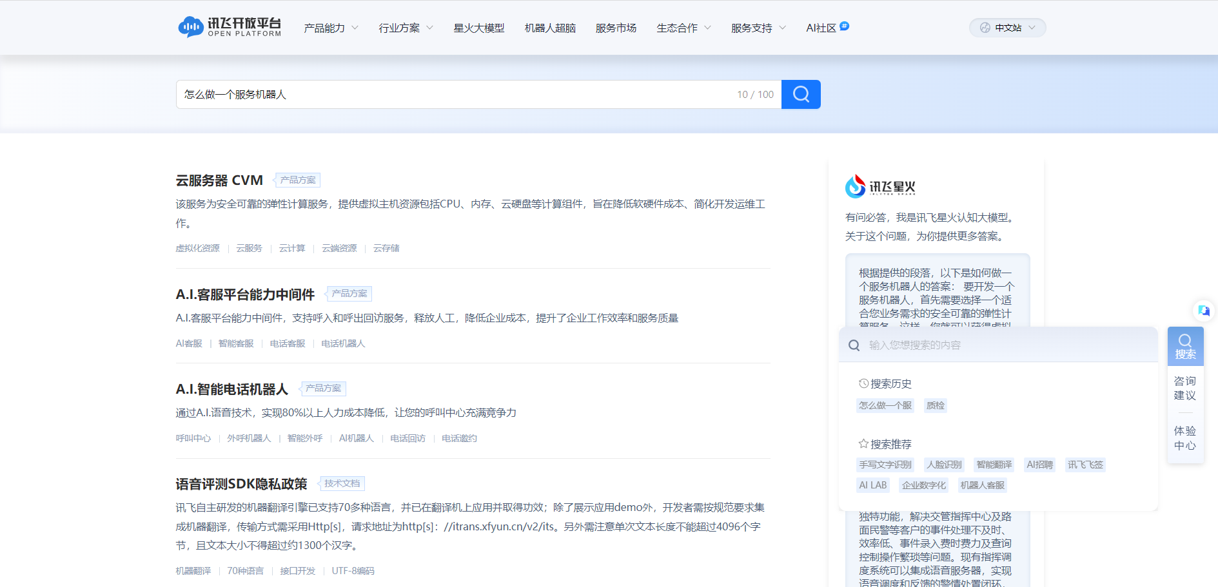The width and height of the screenshot is (1218, 587).
Task: Expand the 行业方案 dropdown menu
Action: (406, 28)
